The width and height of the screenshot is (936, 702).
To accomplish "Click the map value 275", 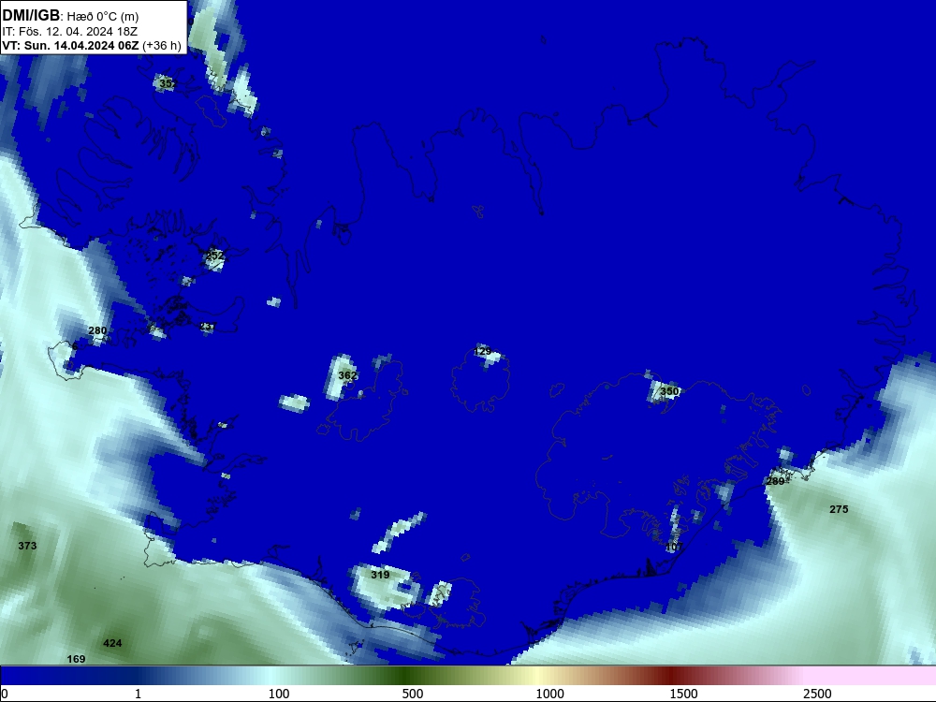I will [x=839, y=509].
